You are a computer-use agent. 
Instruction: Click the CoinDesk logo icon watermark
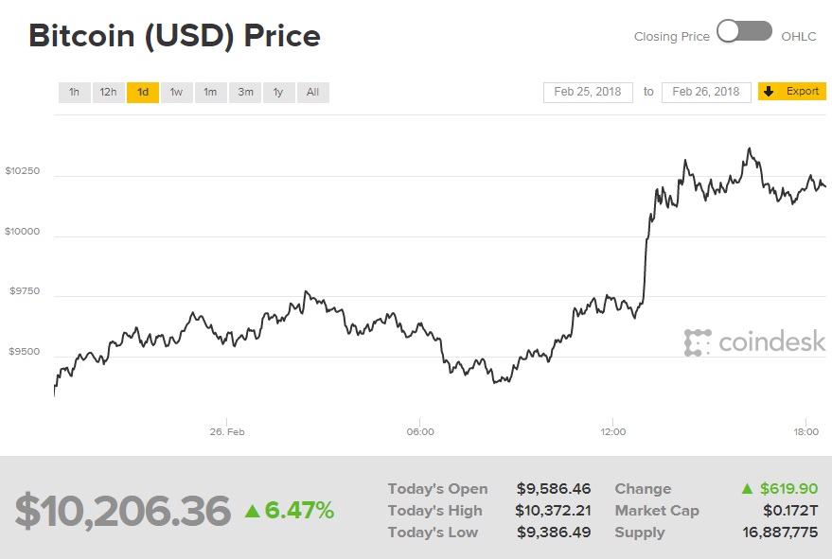[698, 342]
